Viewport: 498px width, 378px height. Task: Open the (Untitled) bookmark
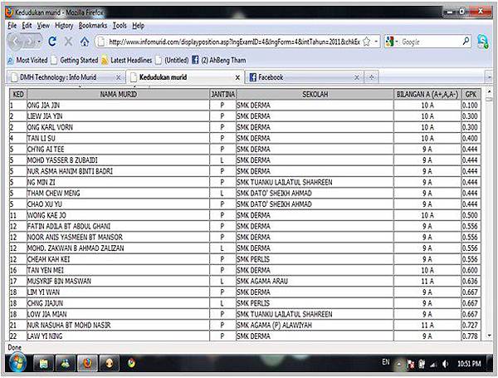[x=172, y=60]
